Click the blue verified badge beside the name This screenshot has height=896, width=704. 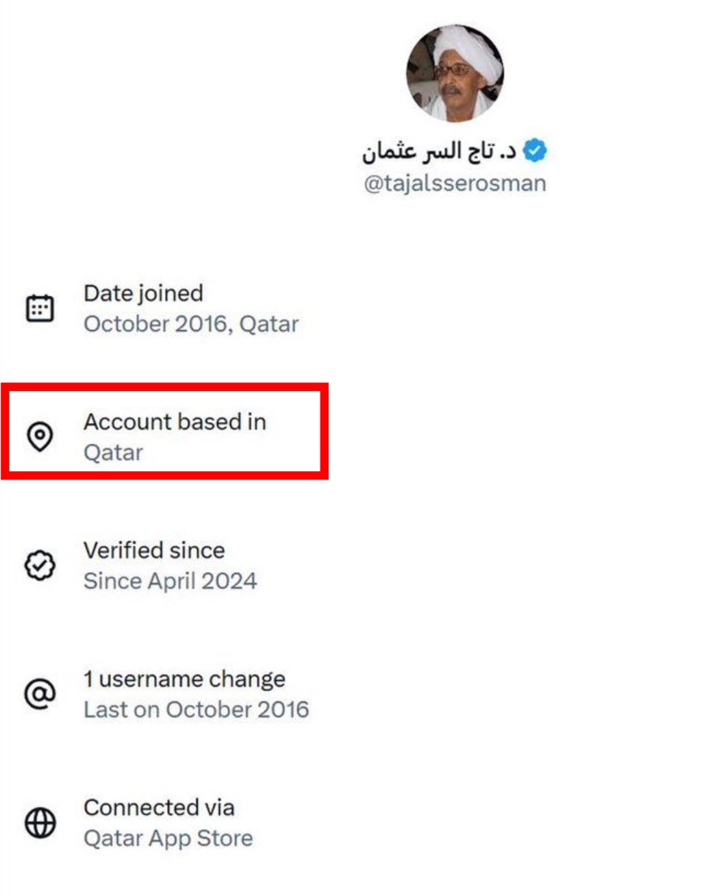click(535, 151)
